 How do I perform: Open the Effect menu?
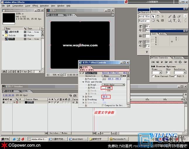35,6
